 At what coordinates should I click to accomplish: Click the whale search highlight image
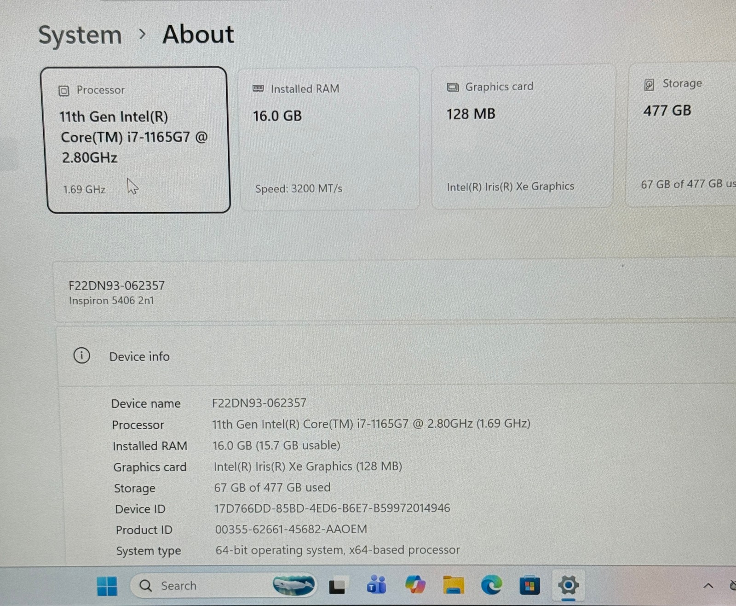[x=293, y=585]
